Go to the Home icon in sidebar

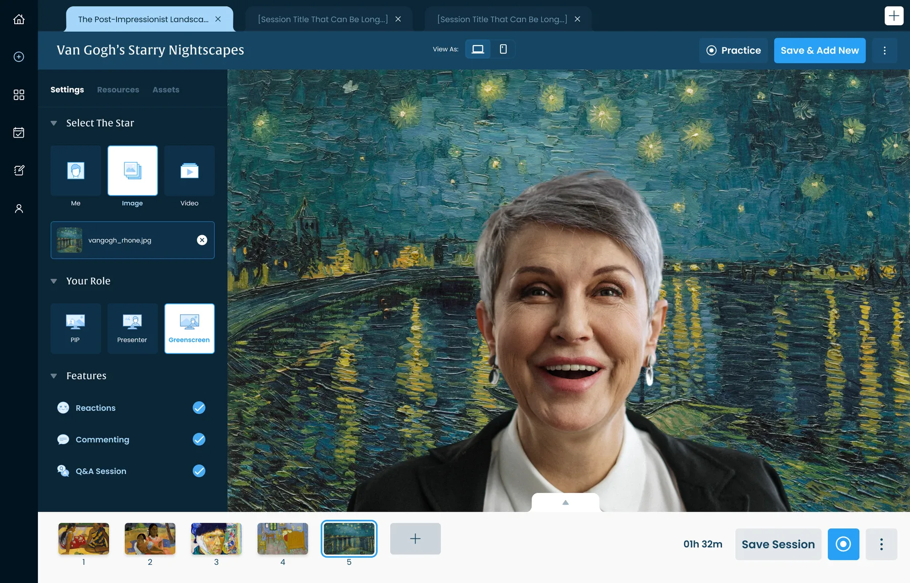(19, 19)
